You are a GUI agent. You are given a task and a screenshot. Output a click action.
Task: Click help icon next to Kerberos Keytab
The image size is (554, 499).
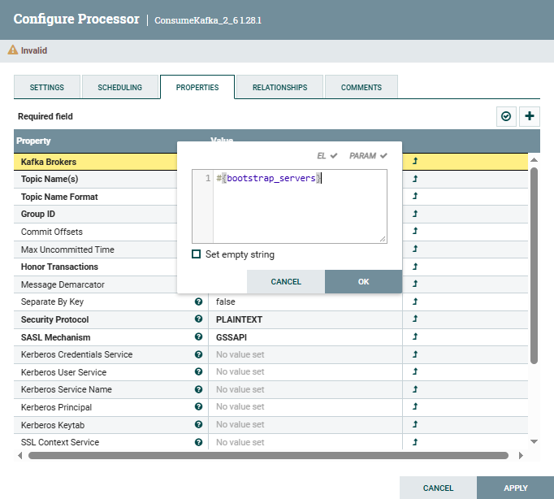198,424
